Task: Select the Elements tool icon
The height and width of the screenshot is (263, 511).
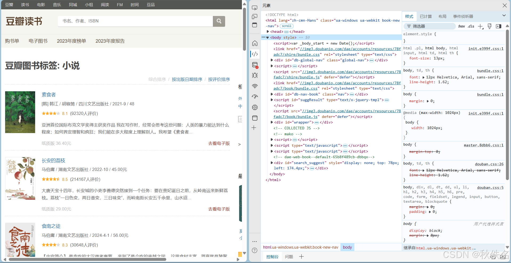Action: click(x=255, y=54)
